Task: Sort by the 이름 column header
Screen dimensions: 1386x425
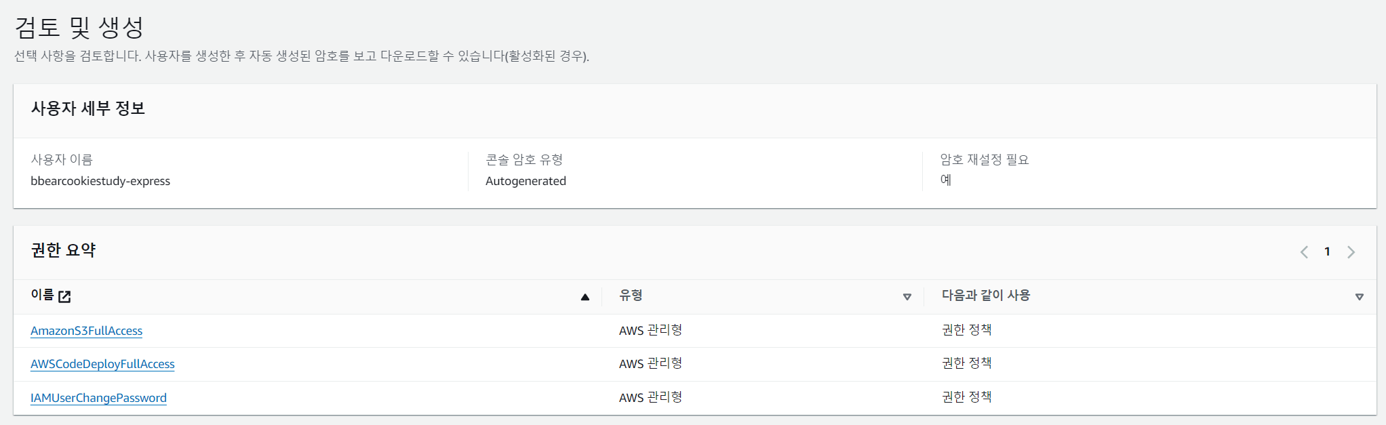Action: [42, 296]
